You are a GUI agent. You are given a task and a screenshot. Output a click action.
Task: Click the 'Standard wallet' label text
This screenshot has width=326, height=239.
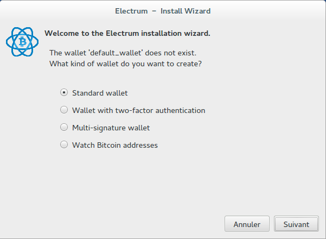(100, 93)
